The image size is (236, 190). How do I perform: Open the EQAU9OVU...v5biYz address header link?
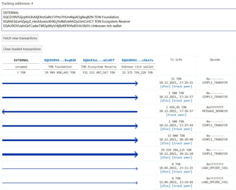coord(138,60)
